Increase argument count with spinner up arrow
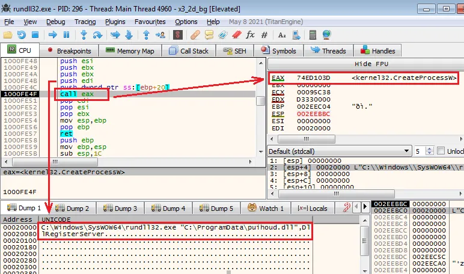Image resolution: width=464 pixels, height=274 pixels. (429, 148)
